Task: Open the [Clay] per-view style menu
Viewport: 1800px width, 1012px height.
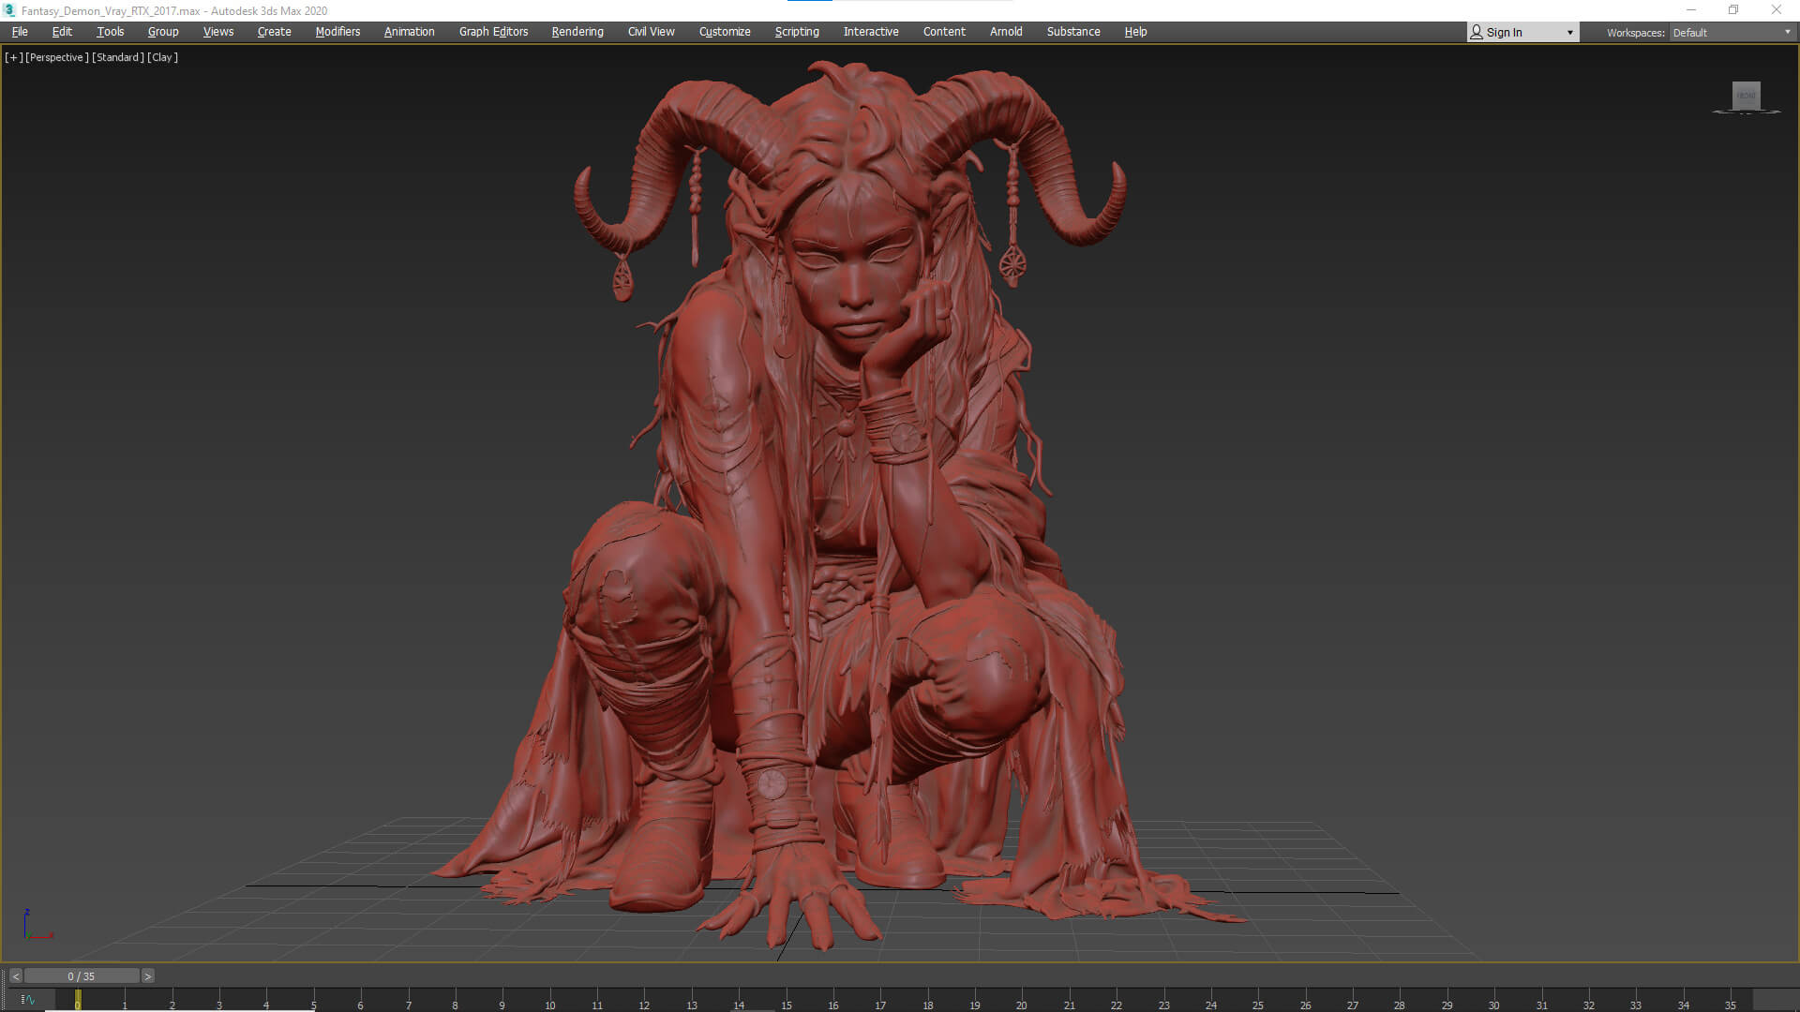Action: tap(162, 57)
